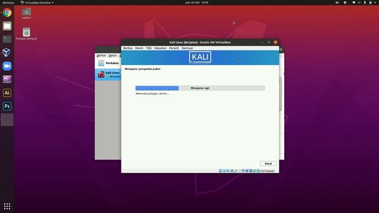Click Aktivitas in the top bar
379x213 pixels.
click(x=8, y=2)
